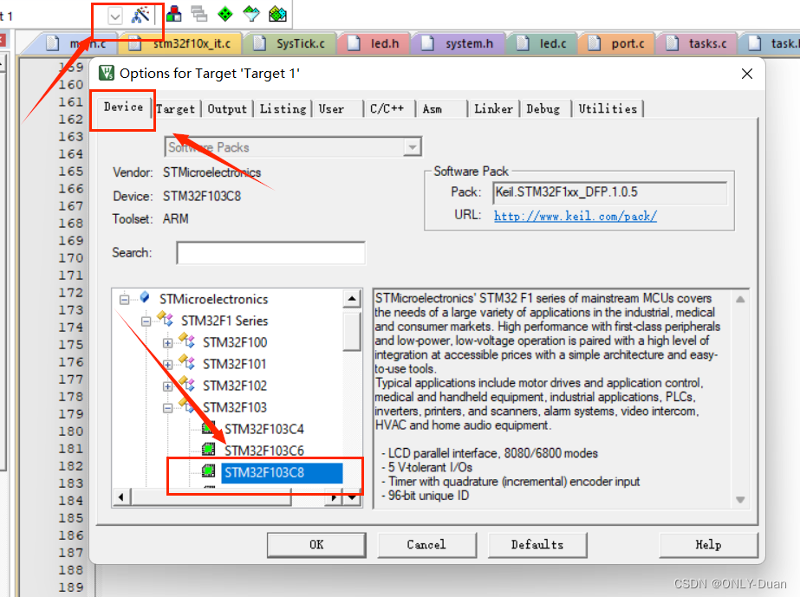The image size is (800, 597).
Task: Open the Software Packs combo box
Action: click(x=293, y=147)
